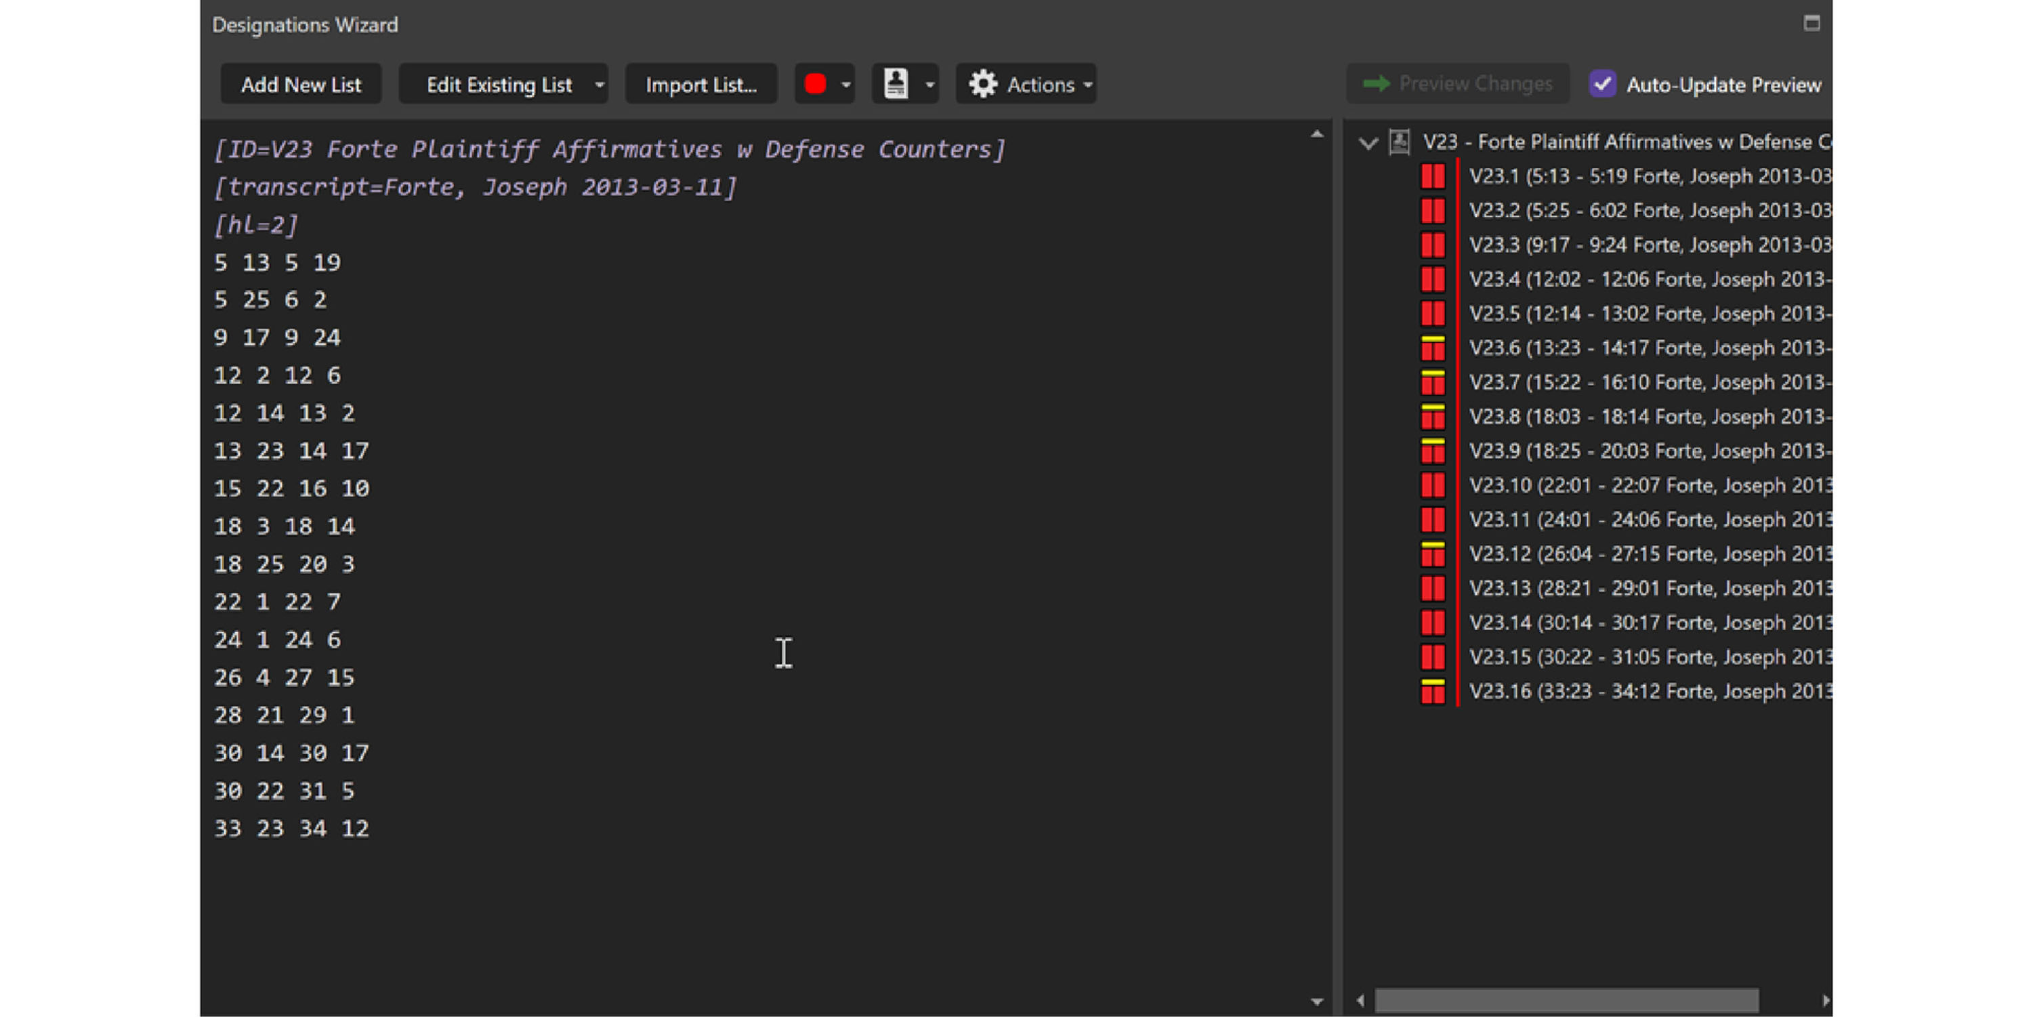
Task: Open the red color dropdown arrow
Action: tap(845, 85)
